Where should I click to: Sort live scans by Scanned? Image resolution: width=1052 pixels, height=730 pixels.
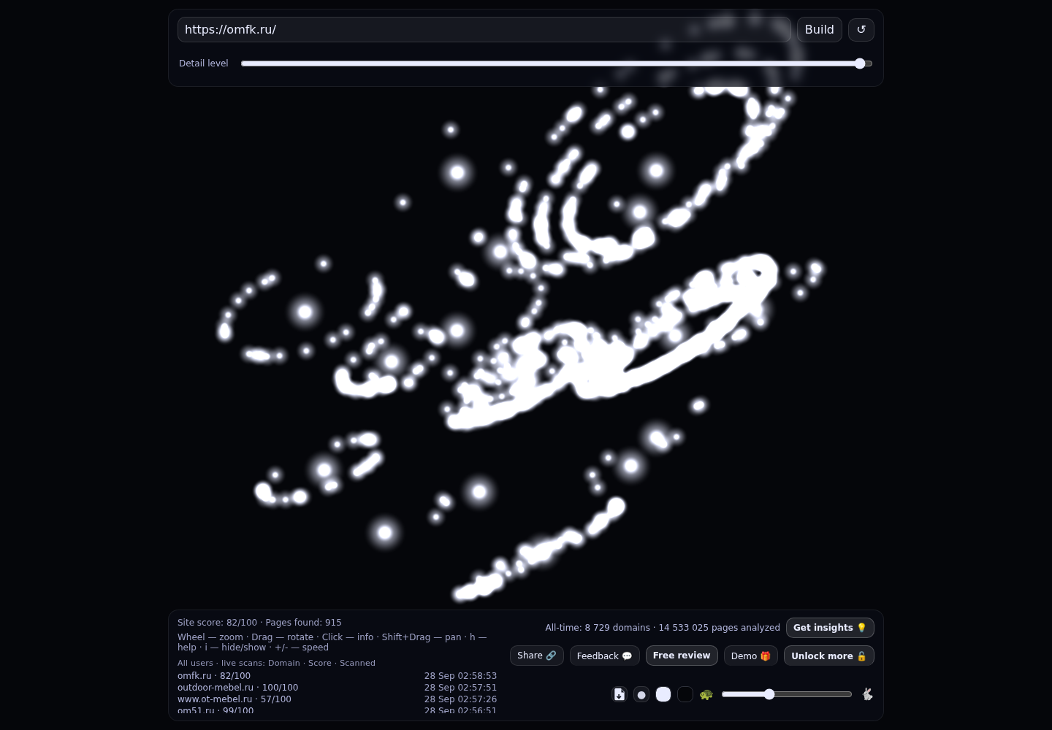click(357, 663)
